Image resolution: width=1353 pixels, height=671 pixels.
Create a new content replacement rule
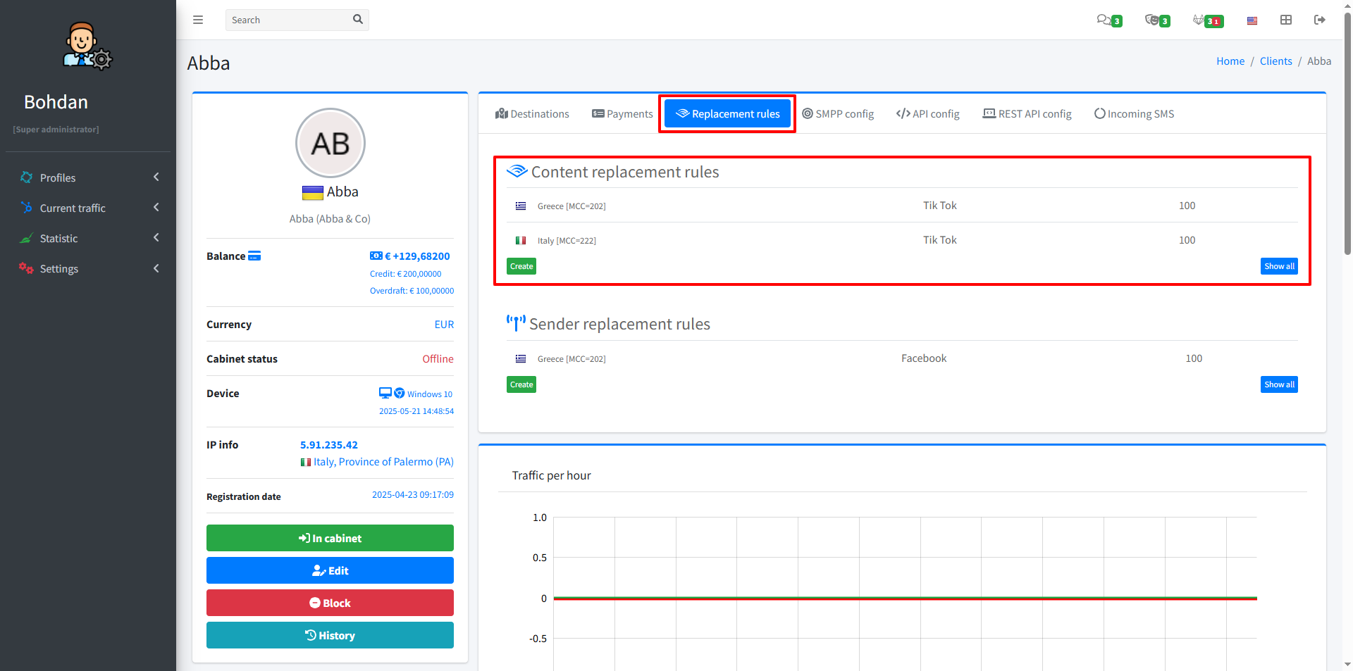(521, 266)
